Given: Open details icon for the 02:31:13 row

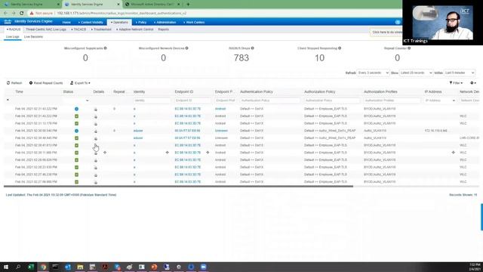Looking at the screenshot, I should [x=96, y=124].
